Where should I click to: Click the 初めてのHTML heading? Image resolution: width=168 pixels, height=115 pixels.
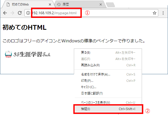[24, 27]
